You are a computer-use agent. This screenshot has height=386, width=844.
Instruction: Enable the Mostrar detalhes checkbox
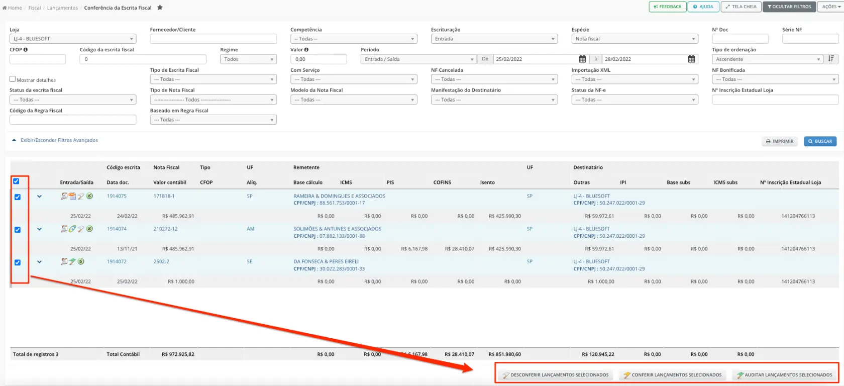[13, 79]
